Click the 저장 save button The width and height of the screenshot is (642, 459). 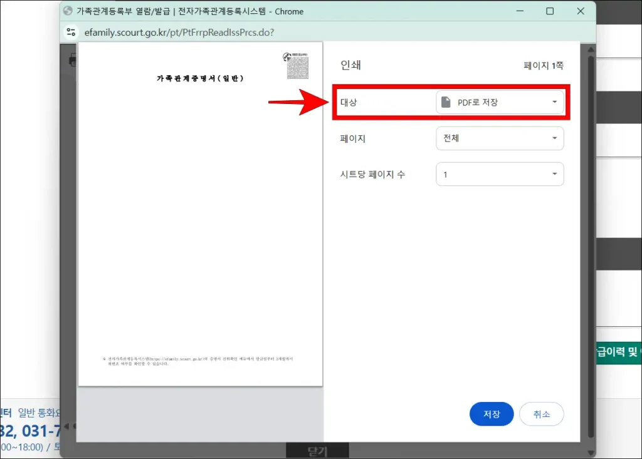[x=492, y=414]
